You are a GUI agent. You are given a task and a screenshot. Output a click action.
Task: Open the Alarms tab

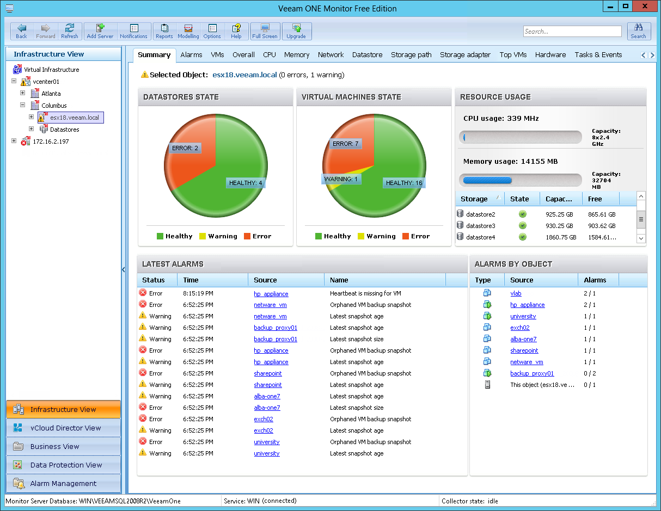pos(191,54)
